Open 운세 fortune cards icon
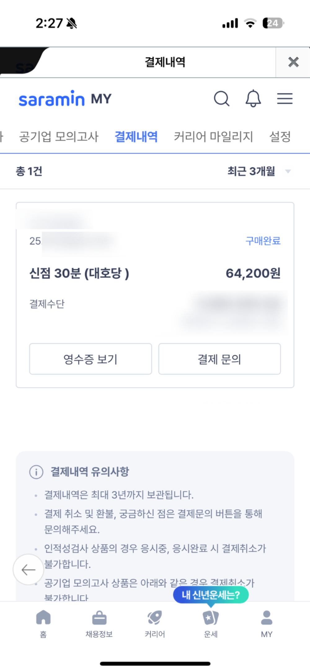The width and height of the screenshot is (310, 672). [211, 622]
